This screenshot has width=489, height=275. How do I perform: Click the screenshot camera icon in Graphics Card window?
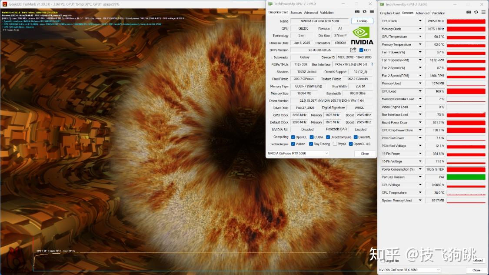[357, 12]
